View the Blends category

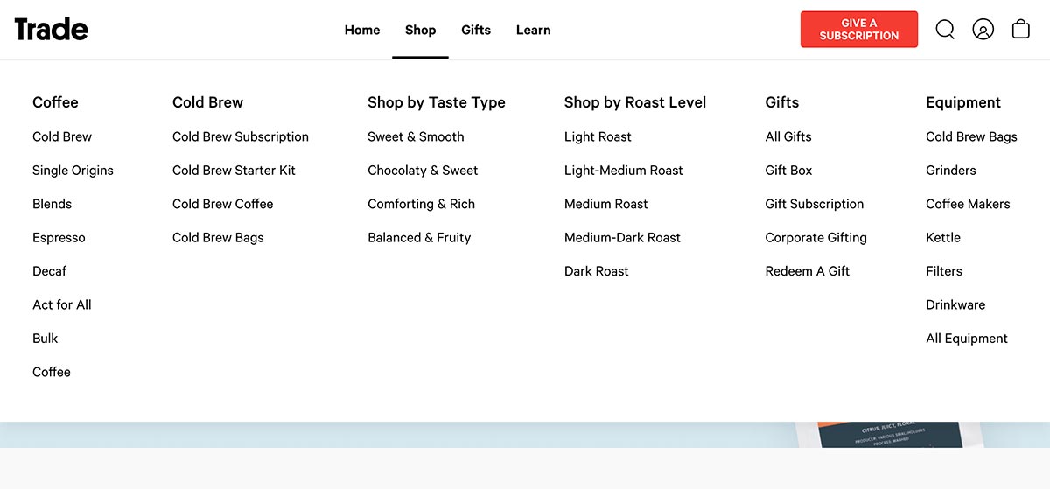tap(52, 204)
